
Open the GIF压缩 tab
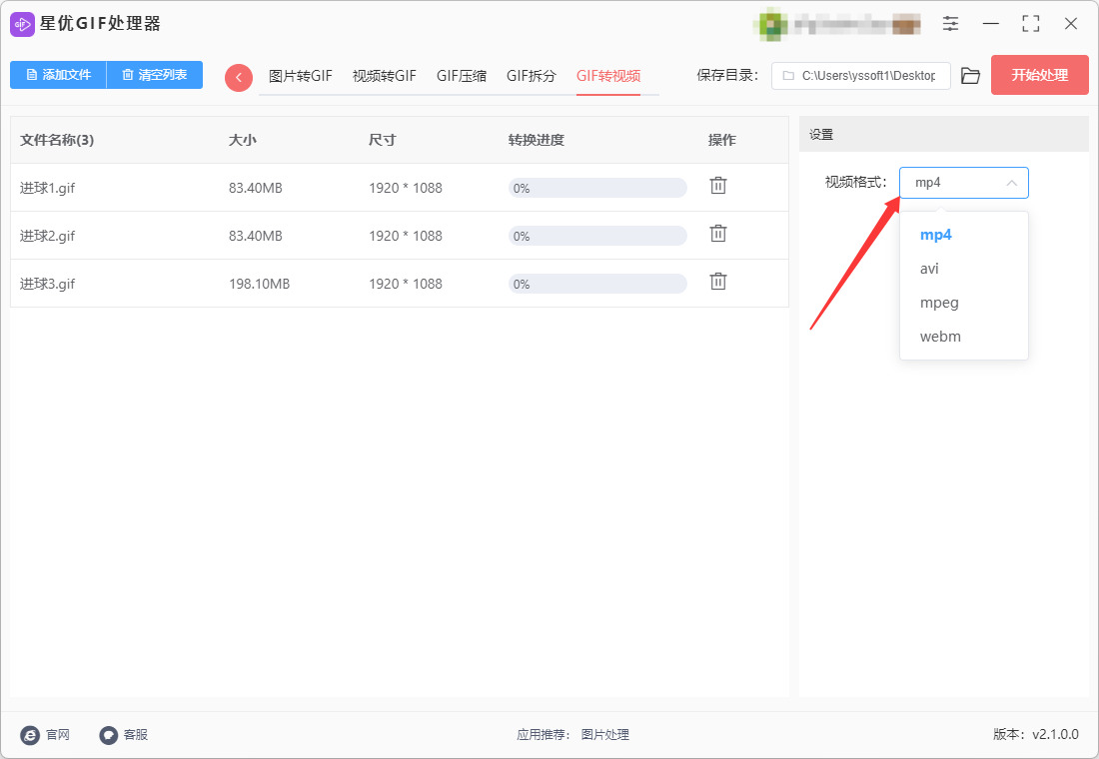462,76
